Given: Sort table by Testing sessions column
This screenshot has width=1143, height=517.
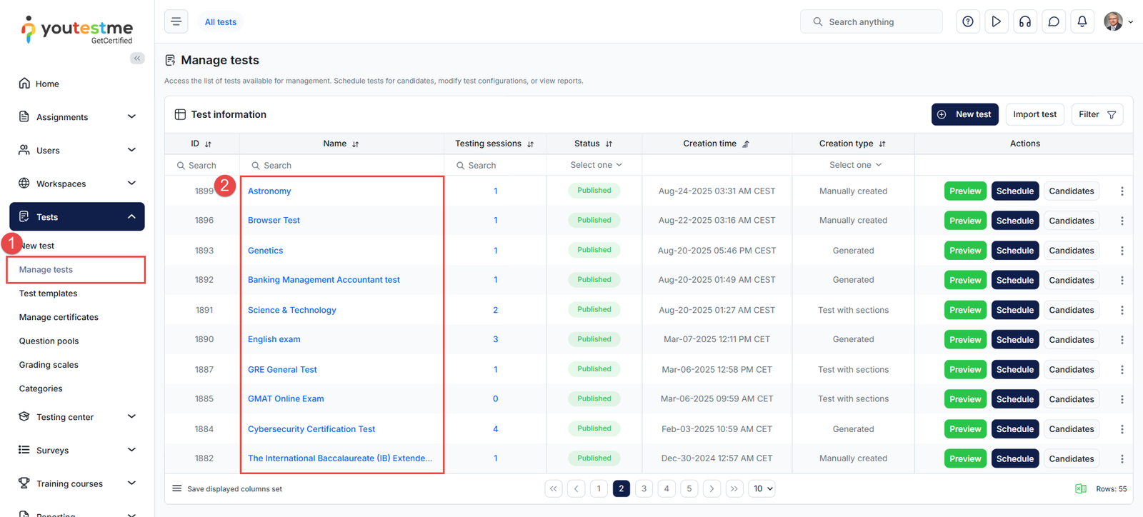Looking at the screenshot, I should click(x=530, y=144).
